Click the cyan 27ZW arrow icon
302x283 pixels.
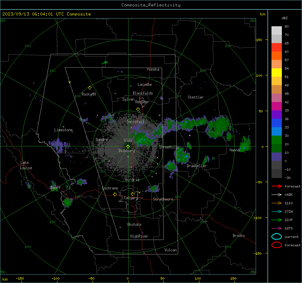point(276,212)
